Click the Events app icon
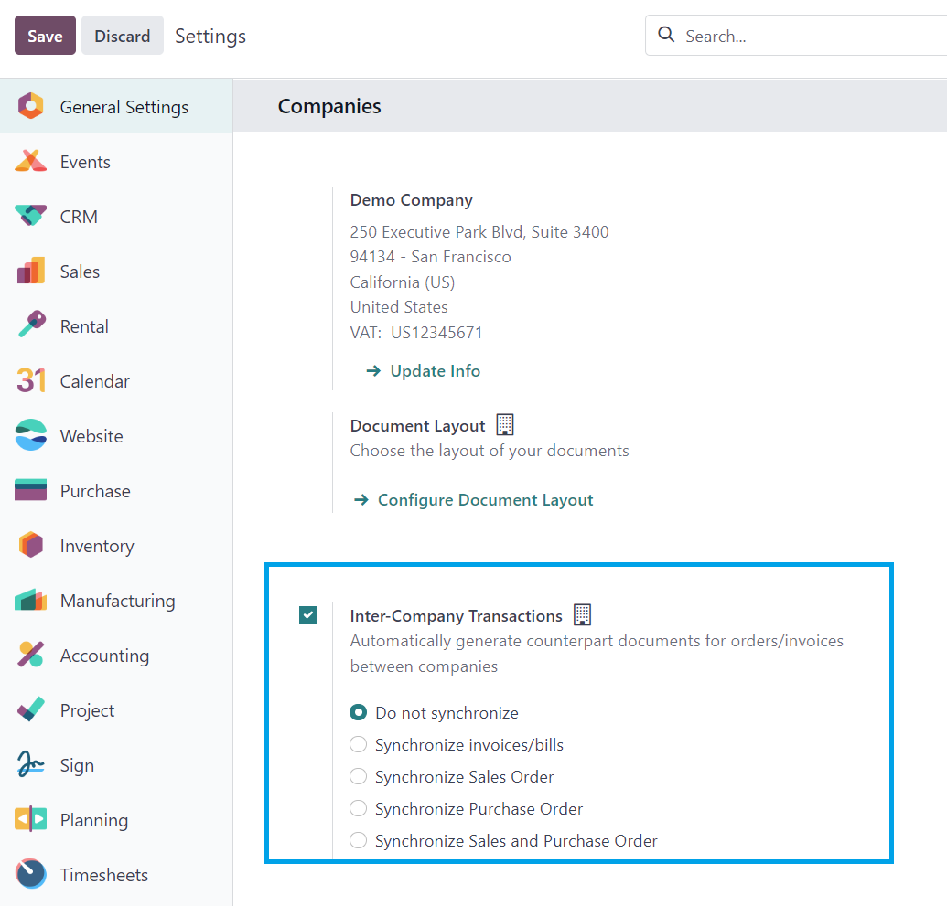Viewport: 947px width, 906px height. (31, 161)
